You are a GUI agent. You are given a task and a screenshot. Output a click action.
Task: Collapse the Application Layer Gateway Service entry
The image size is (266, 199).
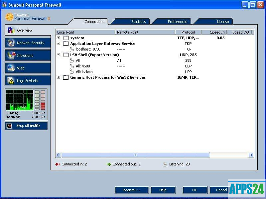59,44
